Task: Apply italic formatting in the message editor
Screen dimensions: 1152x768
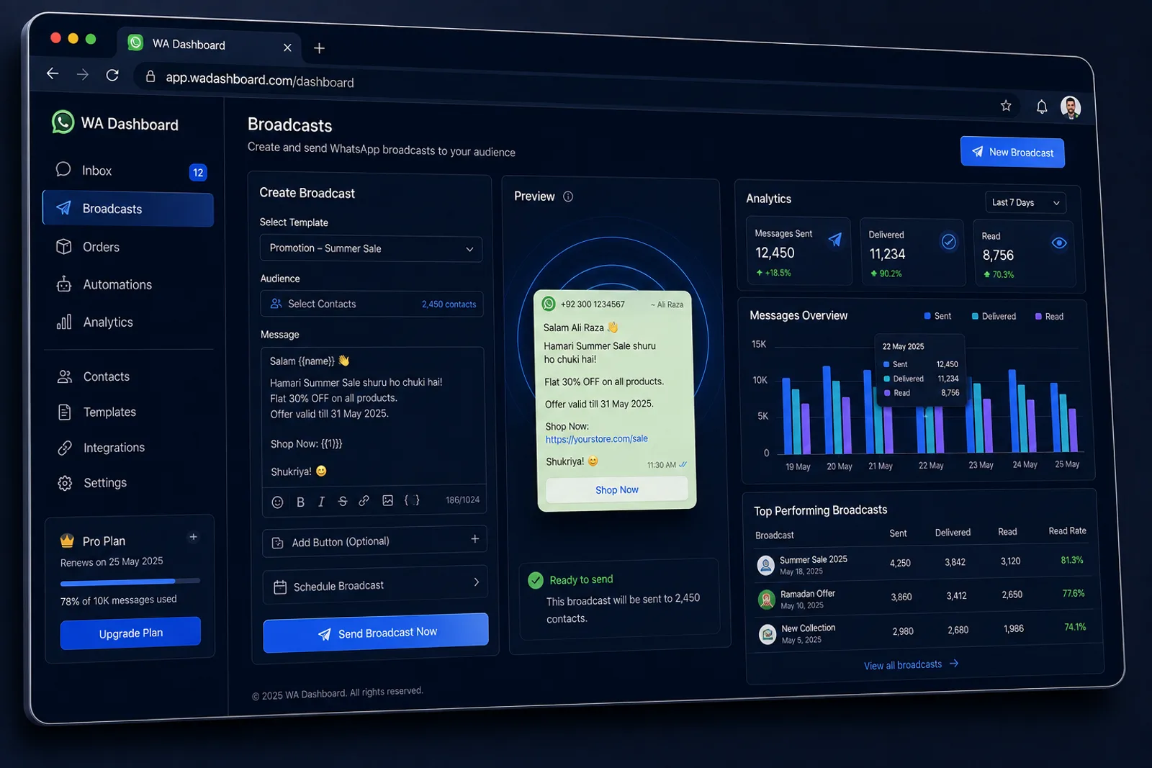Action: click(x=321, y=502)
